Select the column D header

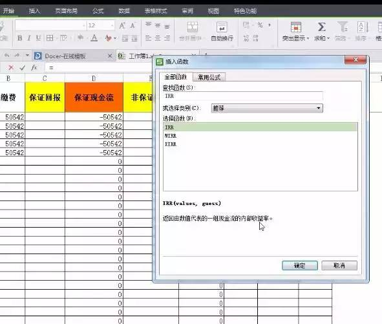tap(94, 78)
